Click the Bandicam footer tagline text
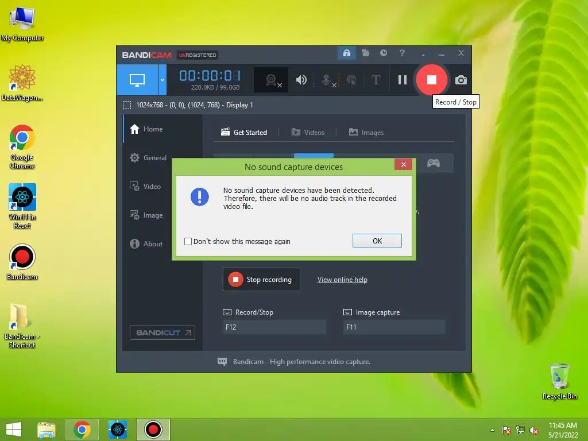Viewport: 588px width, 441px height. (x=301, y=362)
